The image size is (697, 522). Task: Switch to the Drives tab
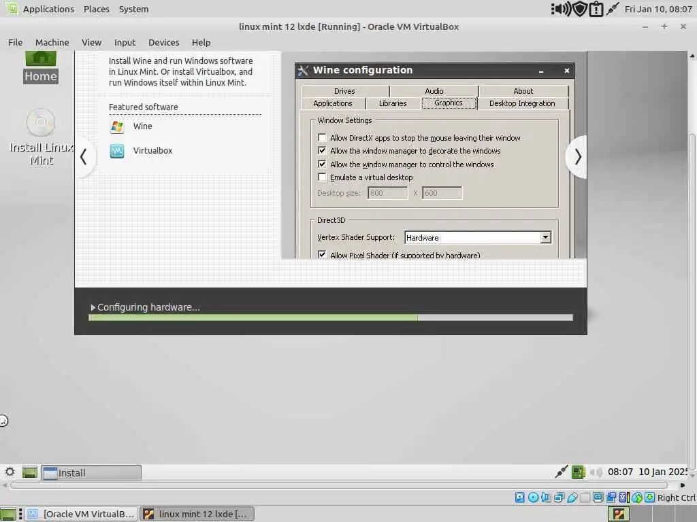point(344,91)
